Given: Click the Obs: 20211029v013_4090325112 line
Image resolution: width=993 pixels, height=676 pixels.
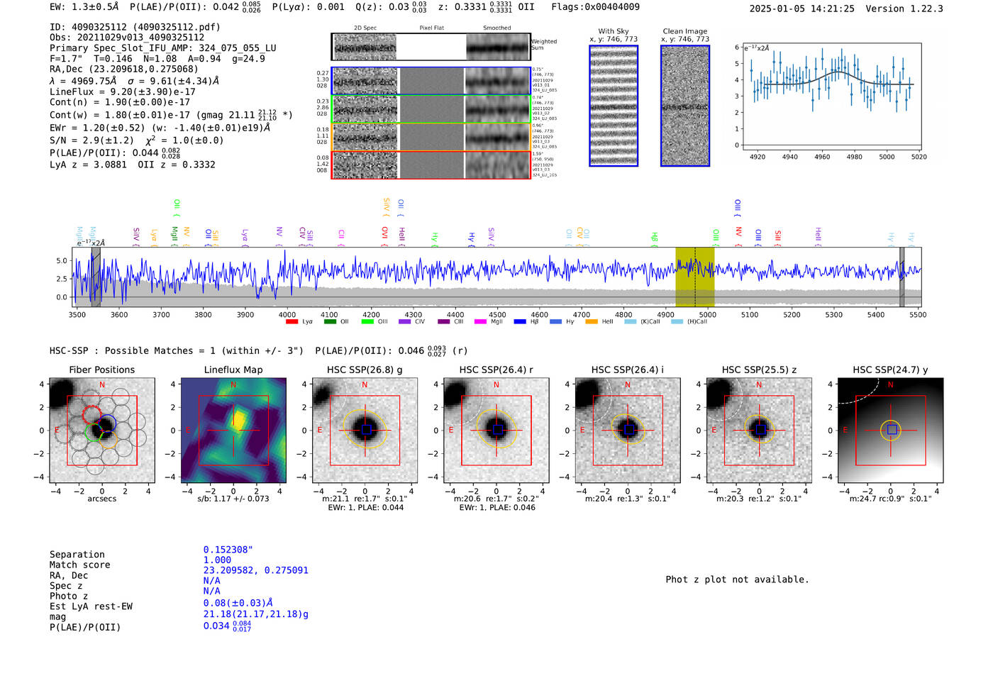Looking at the screenshot, I should click(x=127, y=37).
